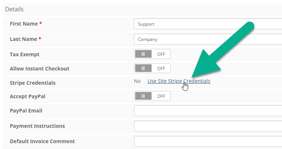This screenshot has height=149, width=282.
Task: Focus the Last Name text box
Action: [x=208, y=39]
